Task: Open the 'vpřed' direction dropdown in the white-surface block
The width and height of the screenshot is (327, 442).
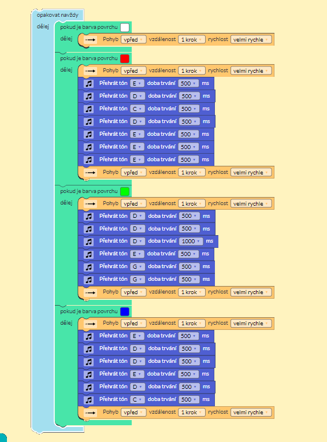Action: [x=133, y=40]
